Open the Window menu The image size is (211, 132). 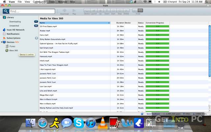(62, 2)
